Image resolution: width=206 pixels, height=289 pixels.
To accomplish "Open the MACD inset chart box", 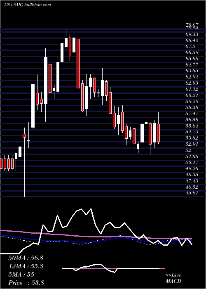I will coord(113,268).
